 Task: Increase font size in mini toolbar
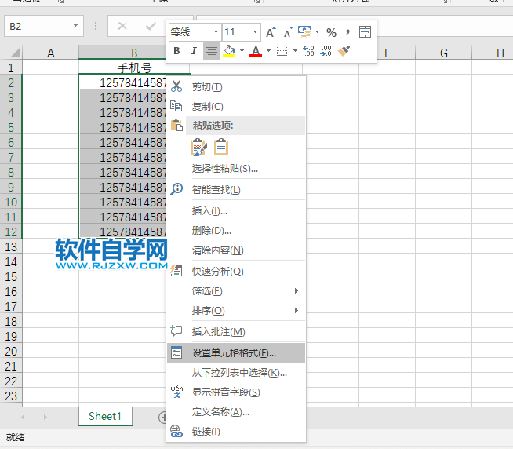271,32
